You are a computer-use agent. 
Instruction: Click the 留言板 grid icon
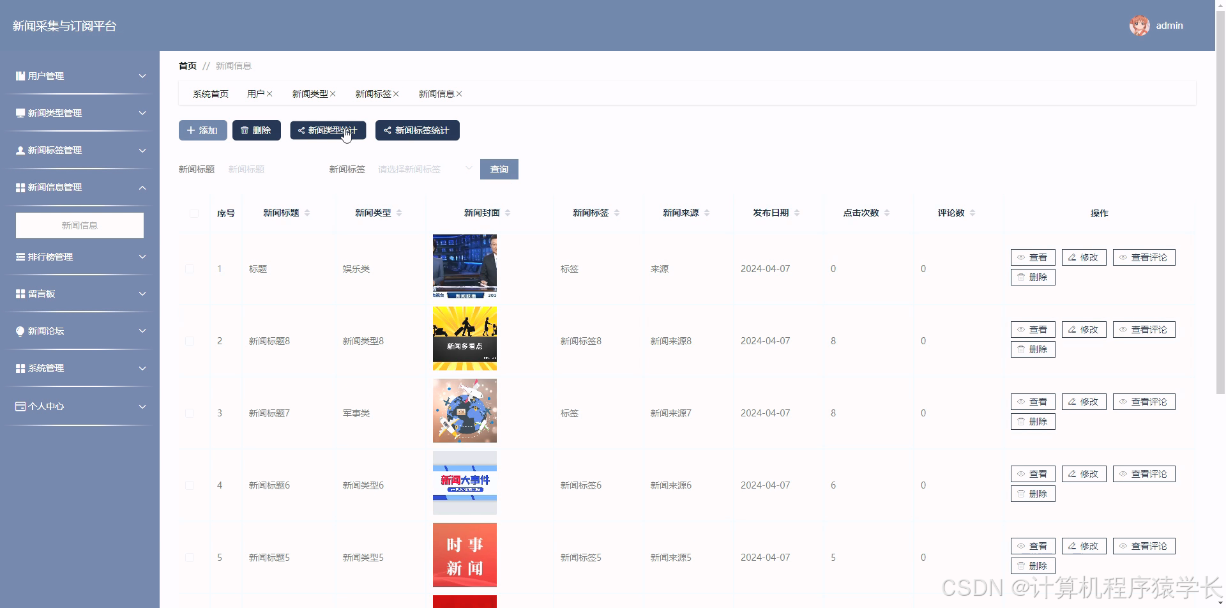[20, 294]
